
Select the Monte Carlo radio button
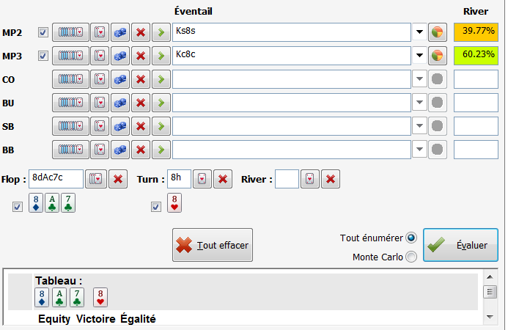coord(411,257)
